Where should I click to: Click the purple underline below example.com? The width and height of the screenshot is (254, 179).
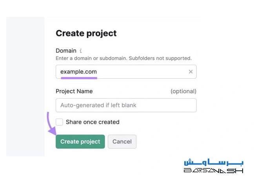coord(79,78)
